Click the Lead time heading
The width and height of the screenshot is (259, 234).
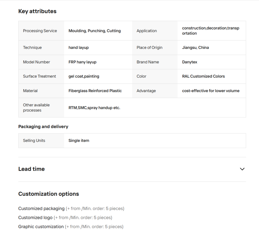pyautogui.click(x=31, y=169)
